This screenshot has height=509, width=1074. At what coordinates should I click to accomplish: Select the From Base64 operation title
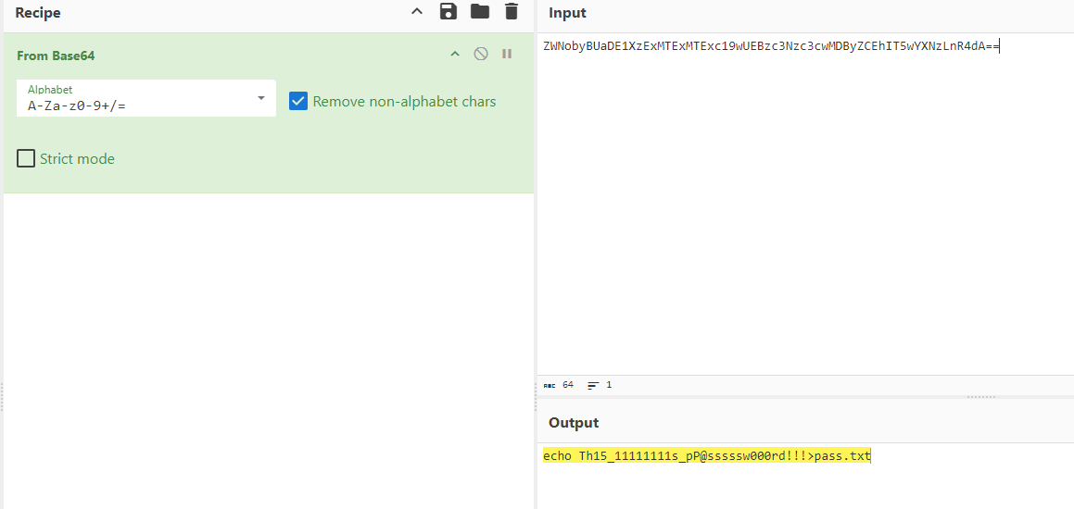click(56, 56)
